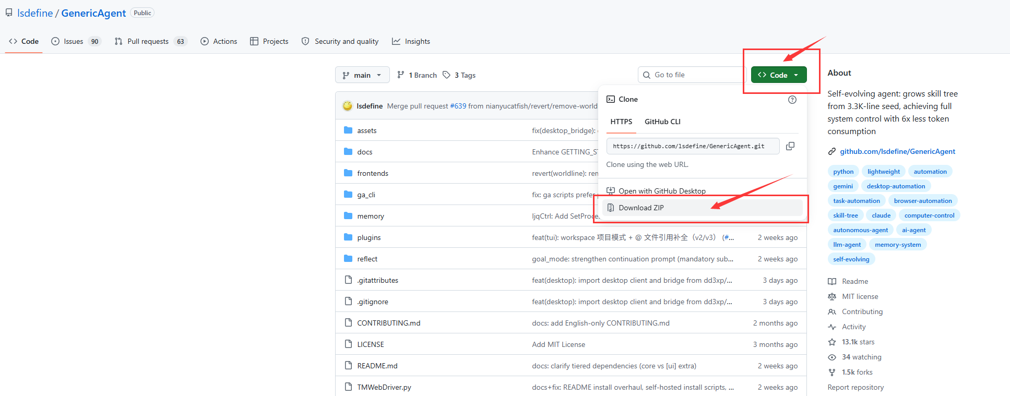This screenshot has height=396, width=1010.
Task: Click the Go to file search field
Action: point(692,75)
